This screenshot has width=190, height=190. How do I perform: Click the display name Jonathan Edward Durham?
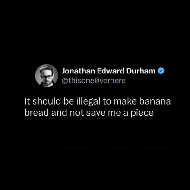coord(109,71)
